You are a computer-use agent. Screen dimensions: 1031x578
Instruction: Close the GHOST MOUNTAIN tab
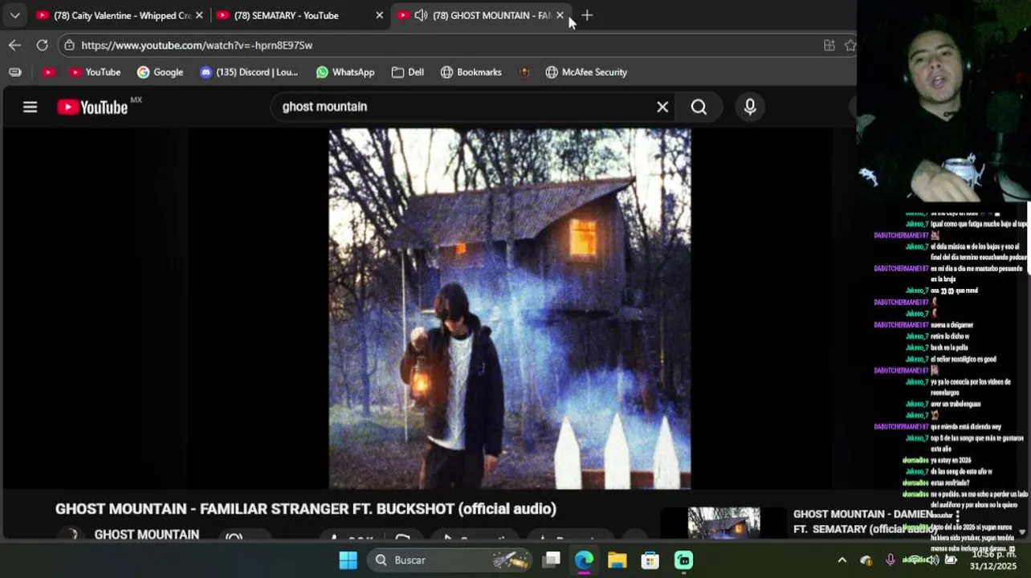coord(560,15)
